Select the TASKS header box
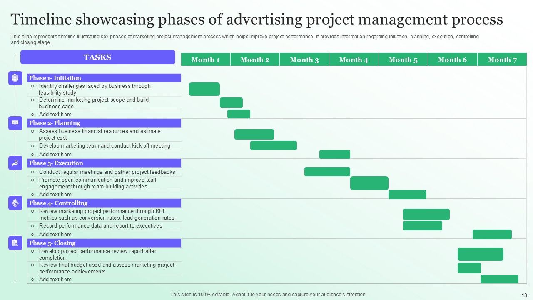The width and height of the screenshot is (533, 300). pyautogui.click(x=97, y=57)
